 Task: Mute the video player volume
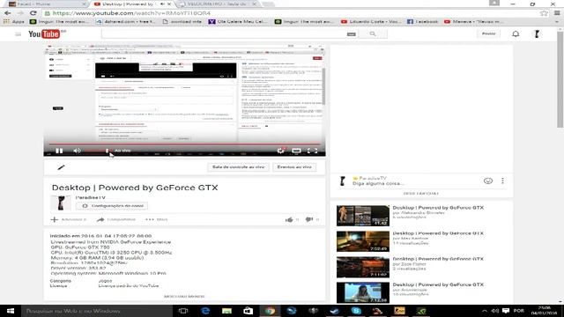(77, 151)
